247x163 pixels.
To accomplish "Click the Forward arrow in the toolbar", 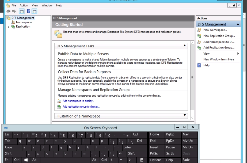I will point(14,11).
